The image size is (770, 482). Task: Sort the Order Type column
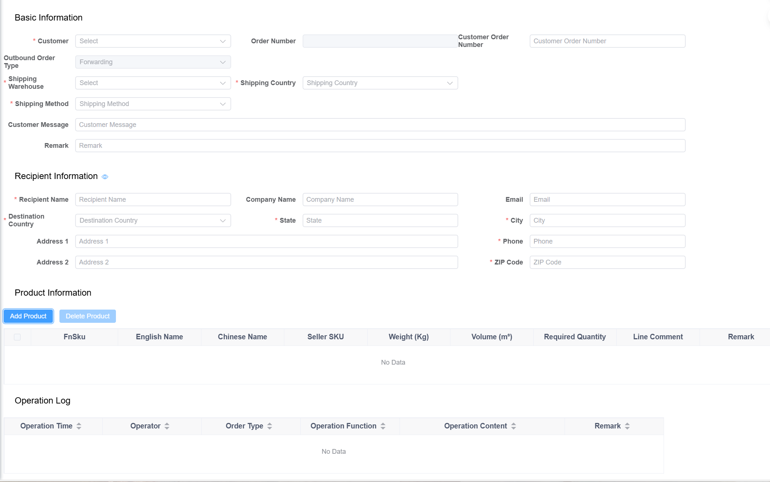pyautogui.click(x=270, y=426)
